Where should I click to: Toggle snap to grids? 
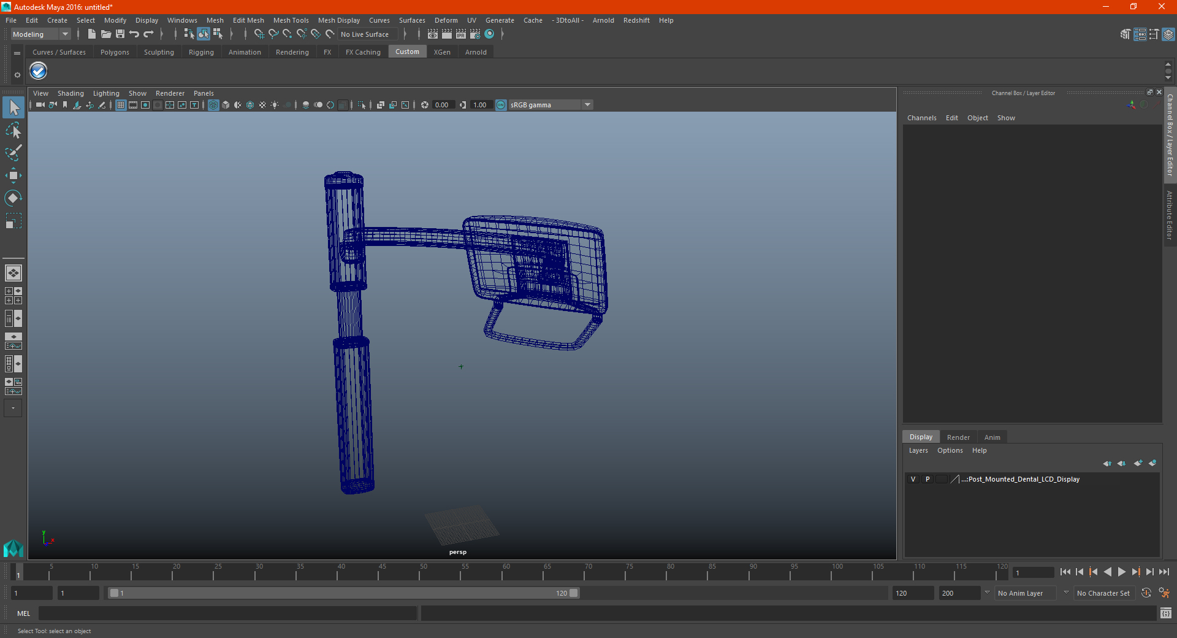259,34
